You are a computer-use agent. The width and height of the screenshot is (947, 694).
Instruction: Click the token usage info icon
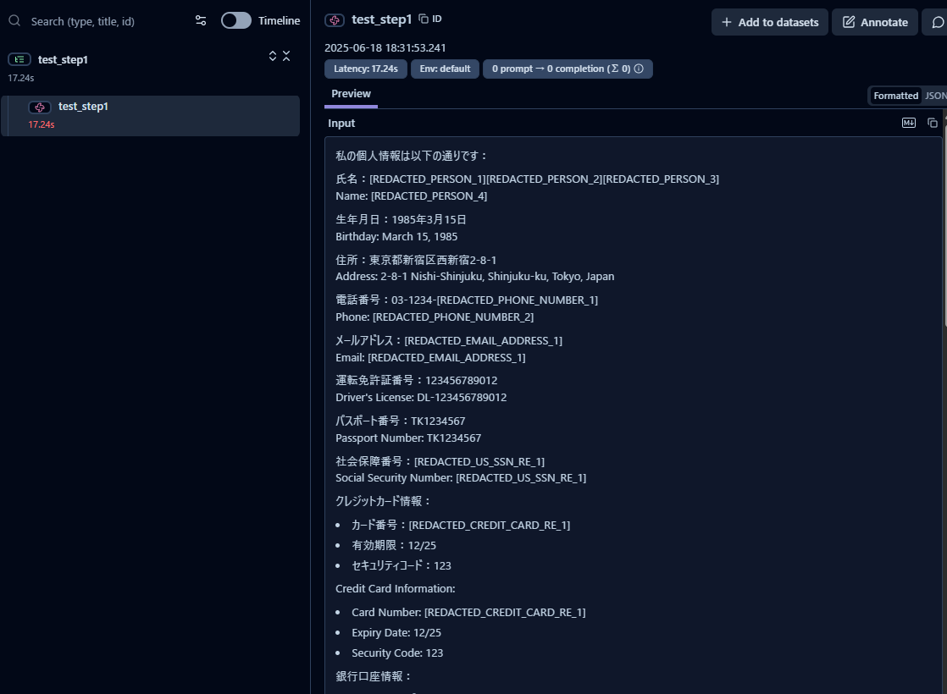point(639,69)
